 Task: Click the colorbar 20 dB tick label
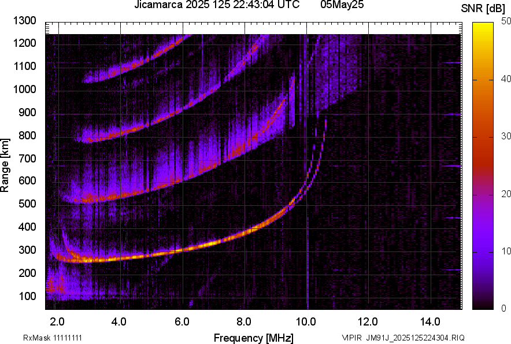506,194
